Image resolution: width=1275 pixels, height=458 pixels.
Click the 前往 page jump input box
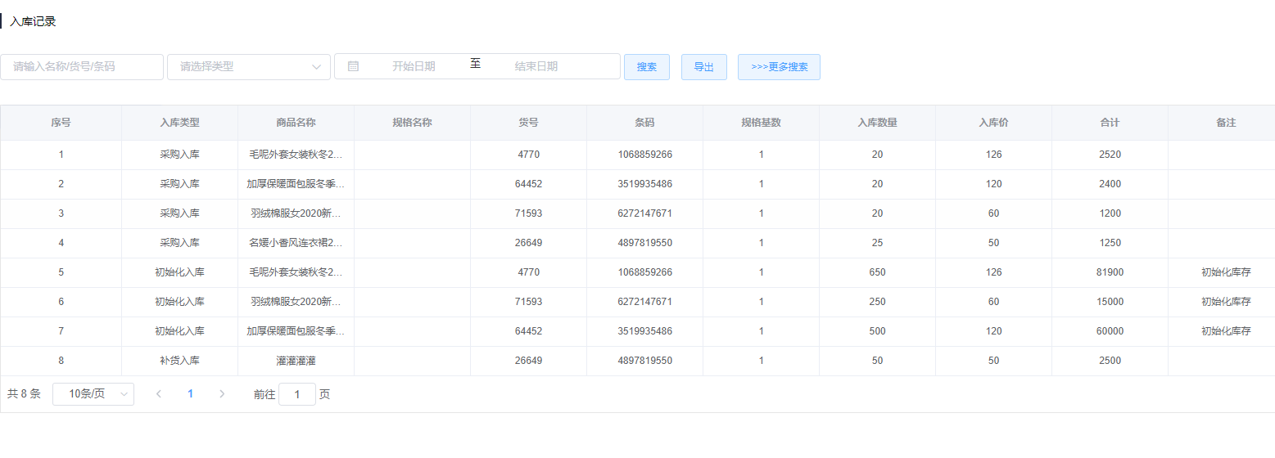[x=297, y=394]
